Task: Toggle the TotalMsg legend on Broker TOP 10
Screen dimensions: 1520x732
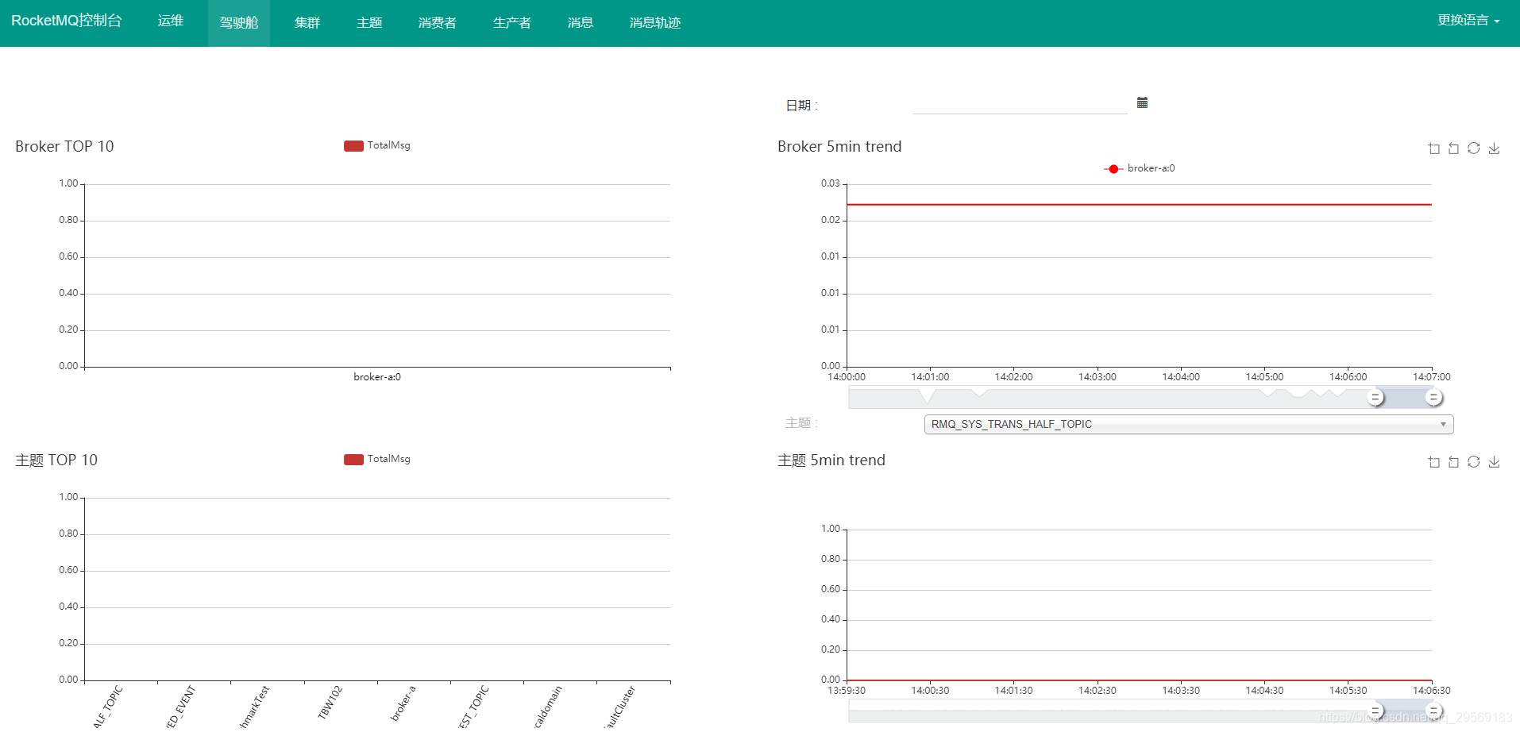Action: coord(376,145)
